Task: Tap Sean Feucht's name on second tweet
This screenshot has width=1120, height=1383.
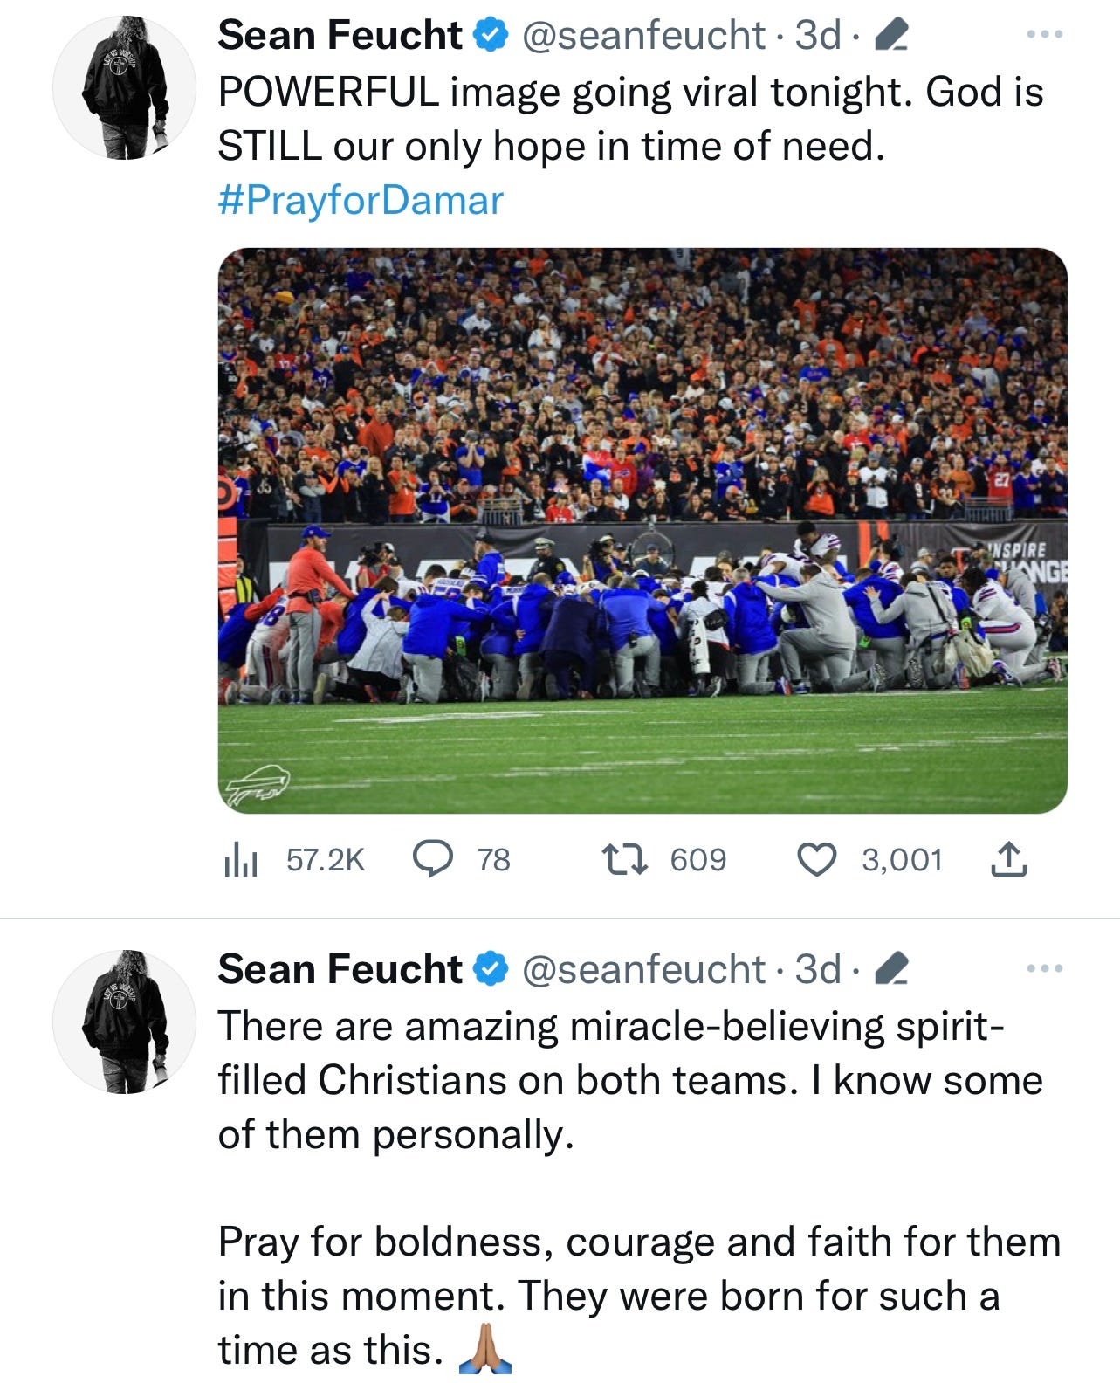Action: 340,969
